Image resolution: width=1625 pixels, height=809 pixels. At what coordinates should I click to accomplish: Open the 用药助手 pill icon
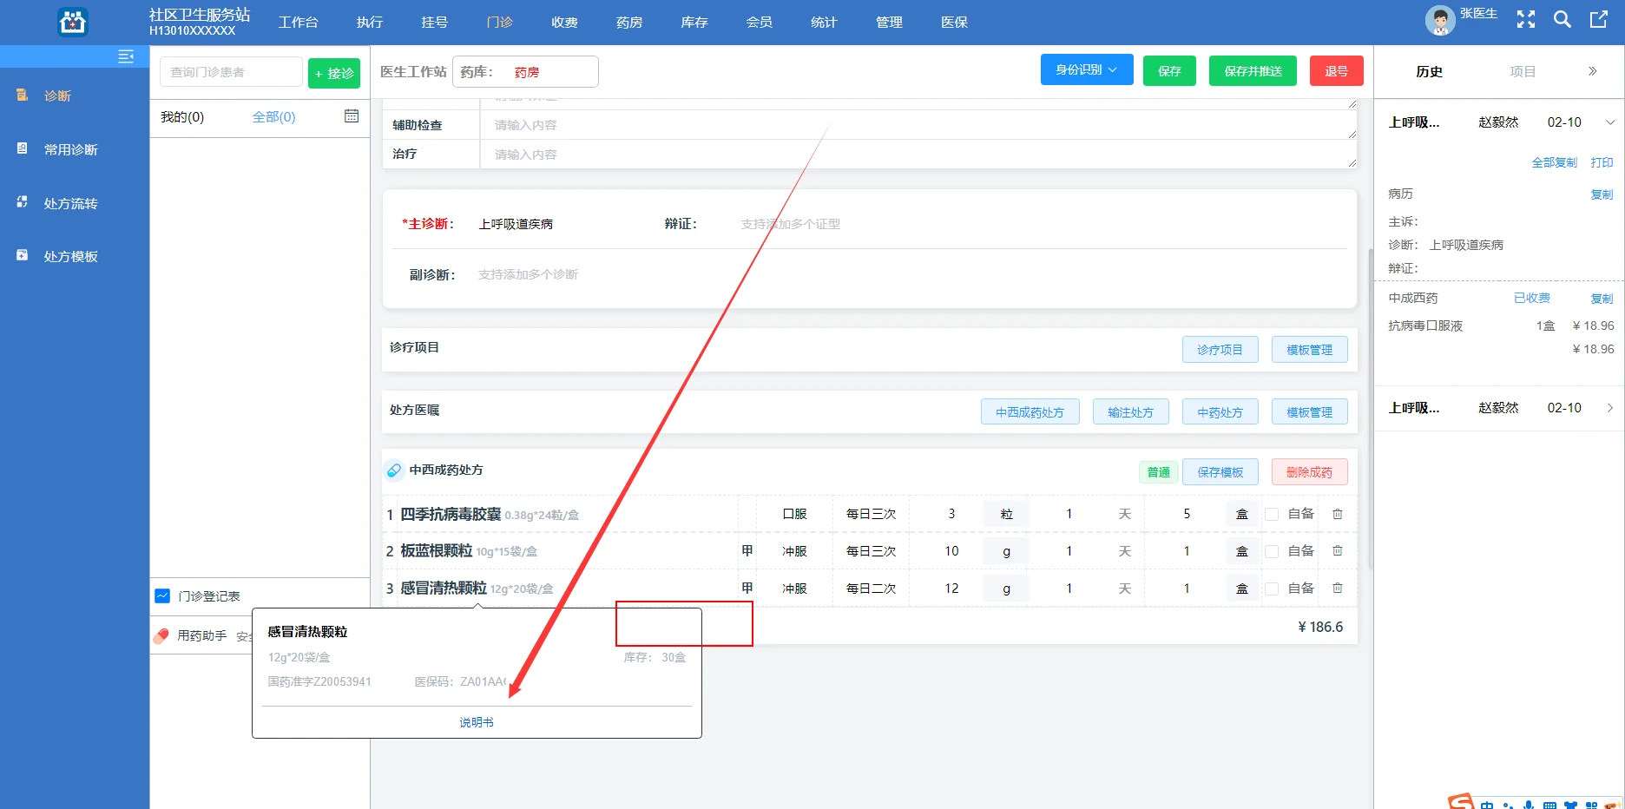coord(161,635)
